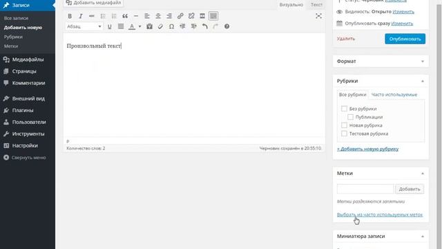Increase paragraph indent
Viewport: 442px width, 249px height.
coord(193,26)
